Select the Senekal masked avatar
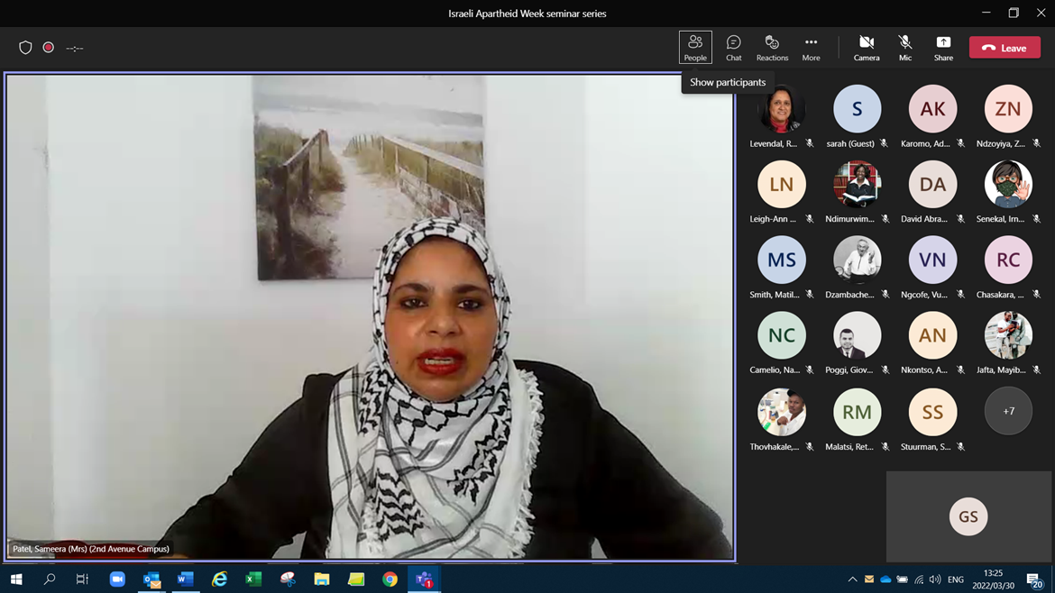Screen dimensions: 1055x593 pos(1008,184)
